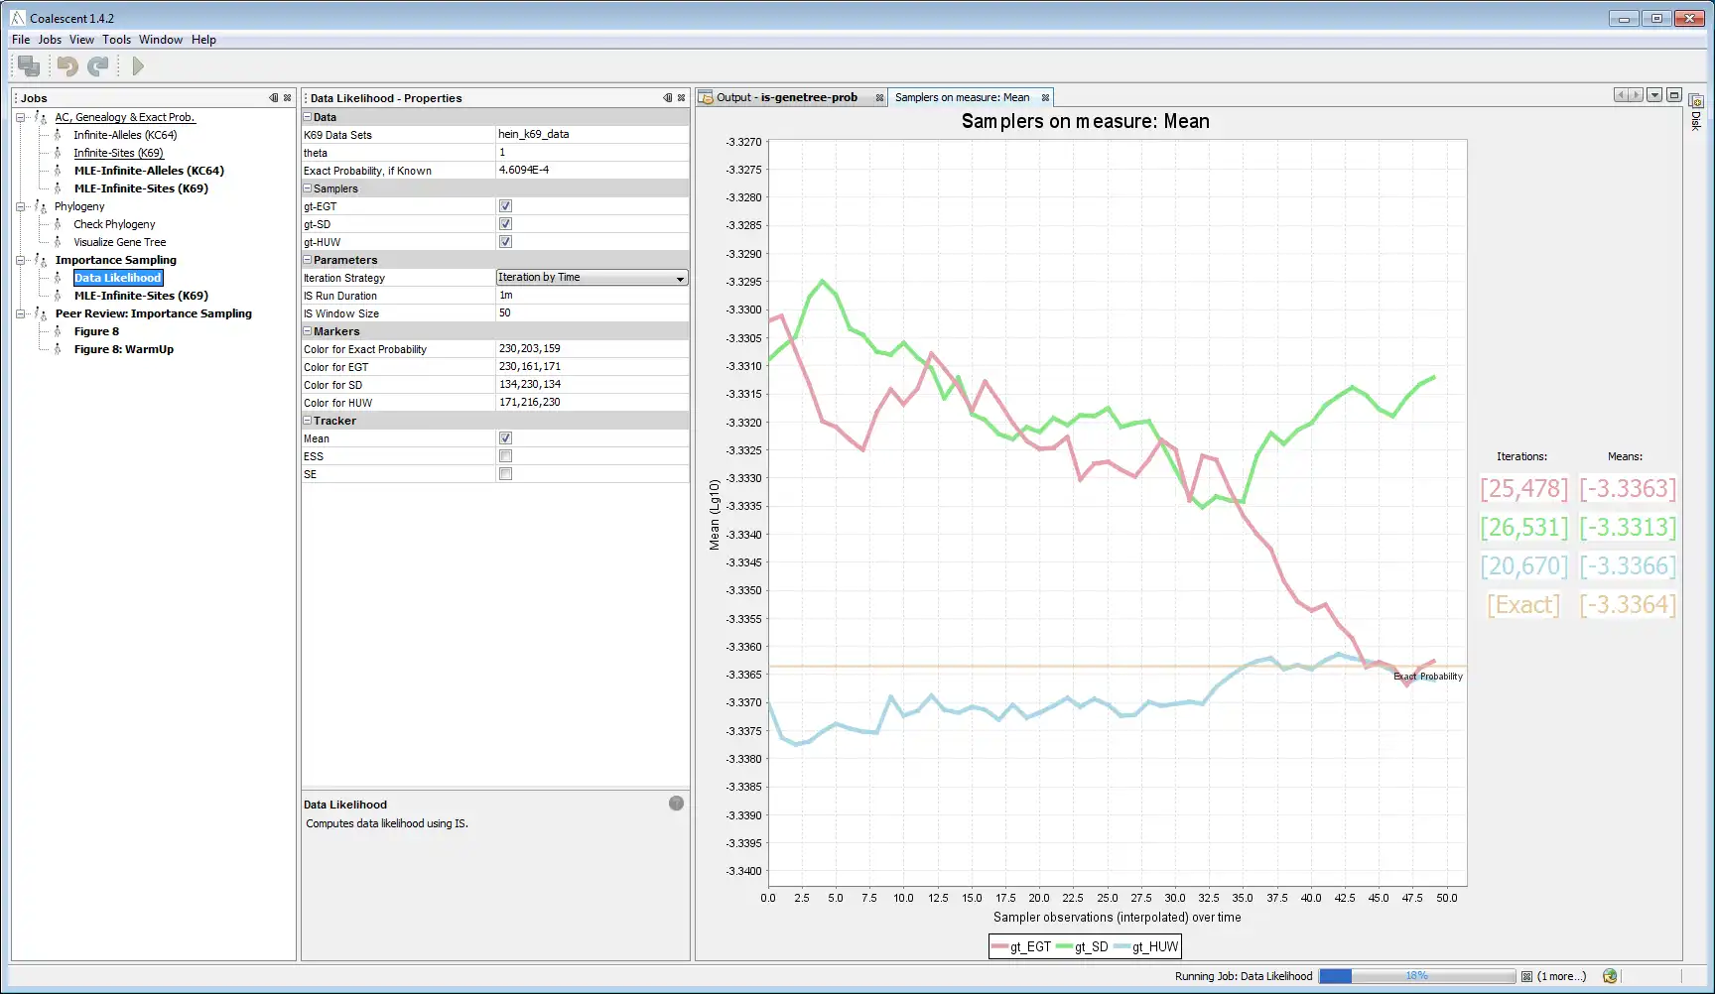The width and height of the screenshot is (1715, 994).
Task: Open the Tools menu
Action: coord(116,40)
